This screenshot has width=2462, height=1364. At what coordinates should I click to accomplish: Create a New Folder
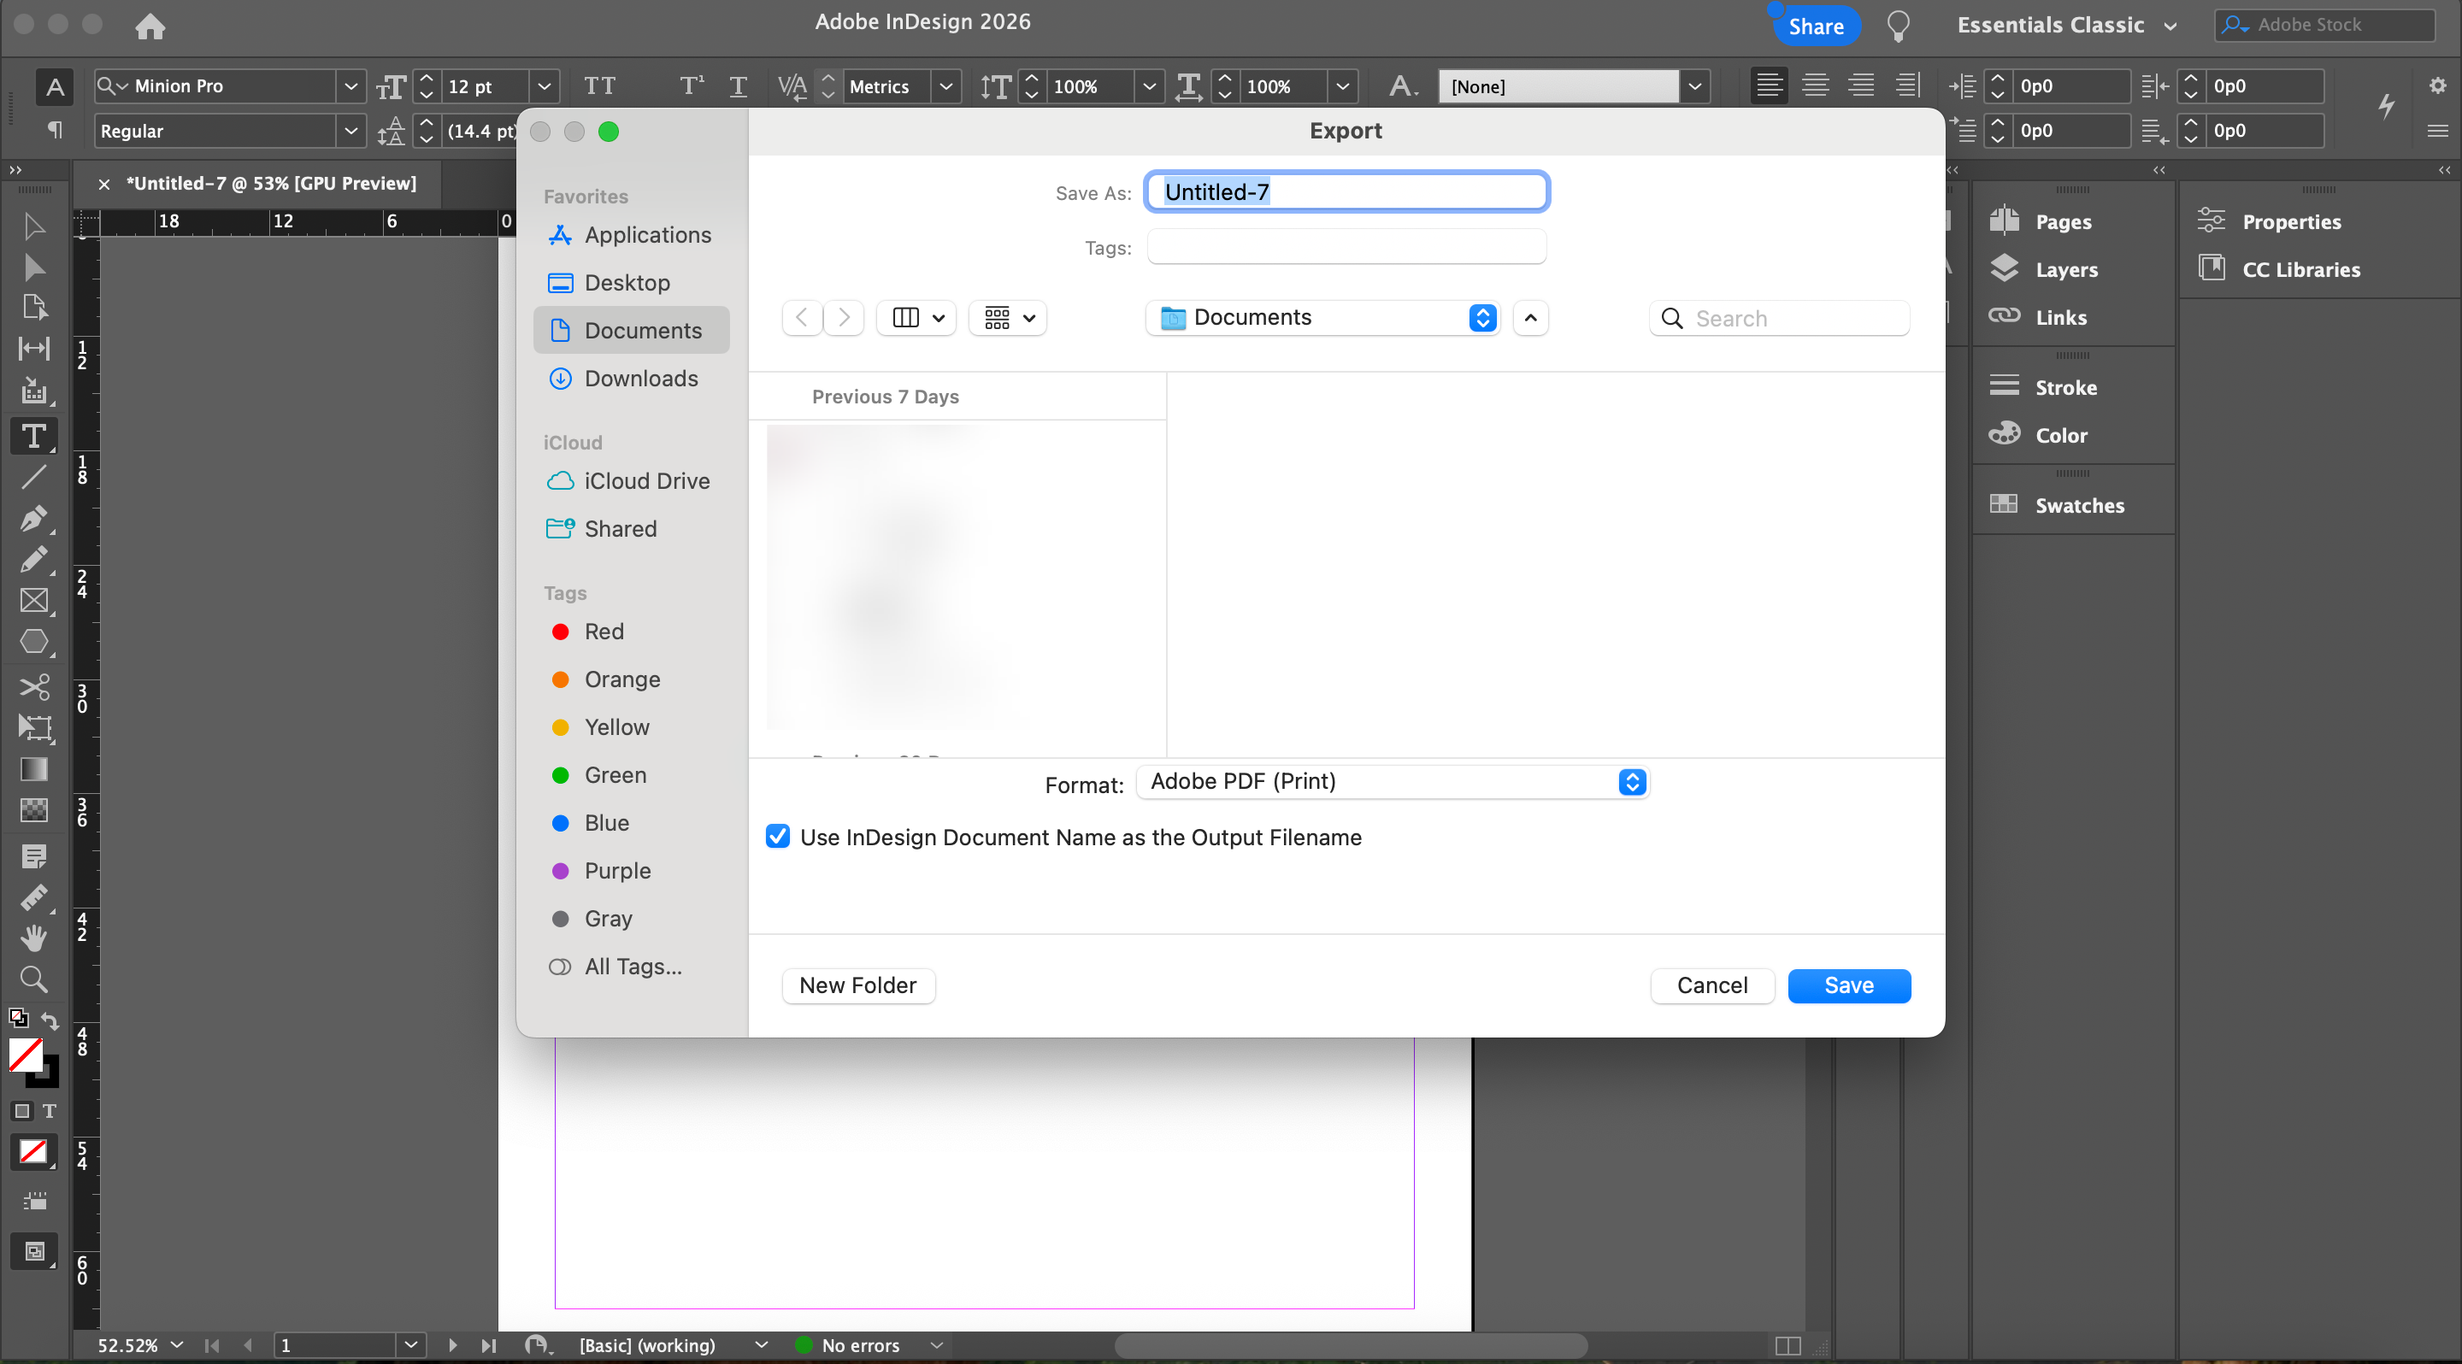point(857,985)
